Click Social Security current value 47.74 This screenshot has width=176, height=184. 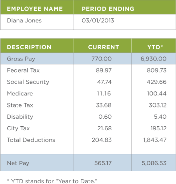point(104,82)
